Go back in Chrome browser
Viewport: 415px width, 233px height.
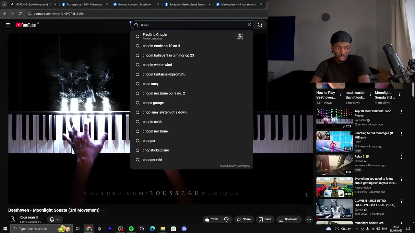tap(5, 14)
